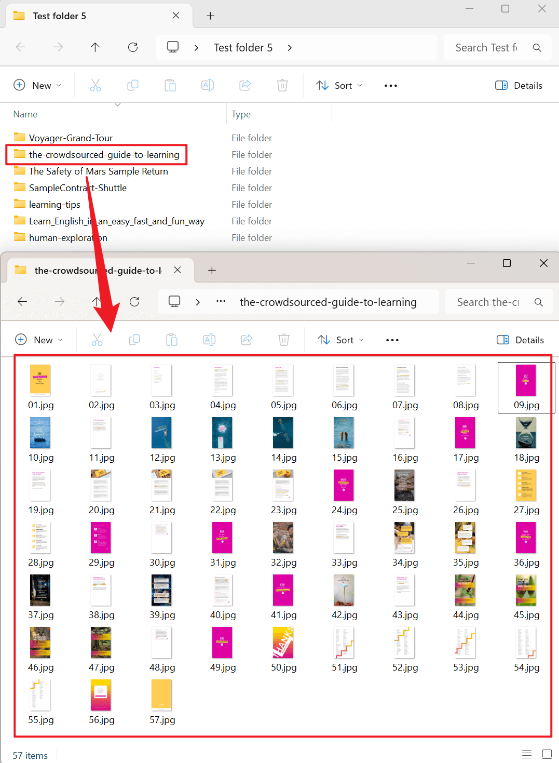
Task: Sort by the Name column header
Action: click(x=25, y=114)
